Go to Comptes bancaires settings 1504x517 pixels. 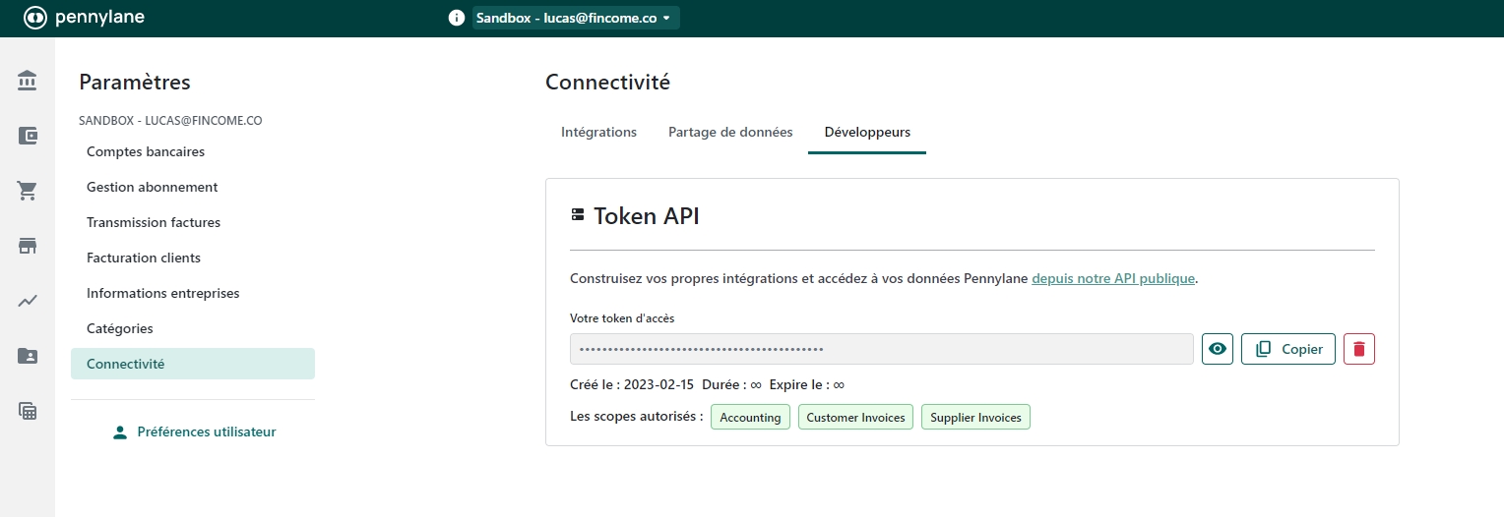click(146, 151)
